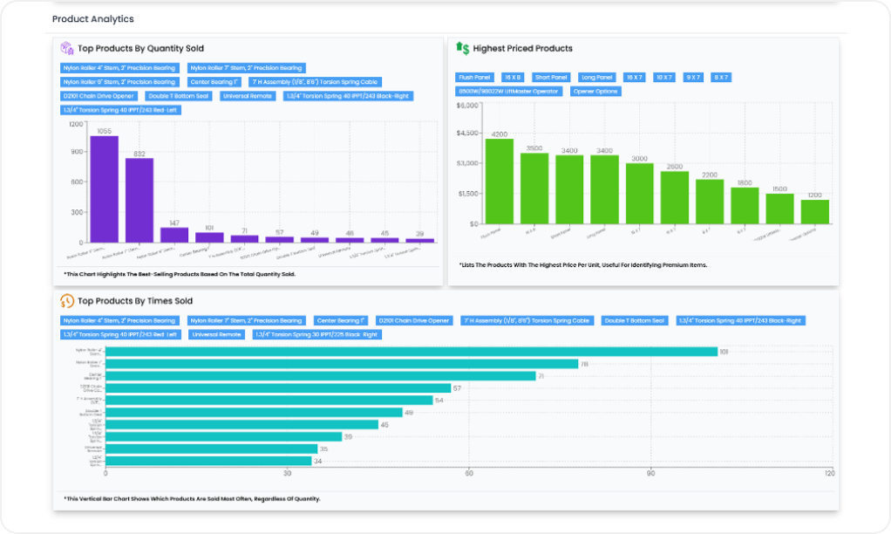The image size is (891, 534).
Task: Toggle the Flush Panel legend tag
Action: coord(475,78)
